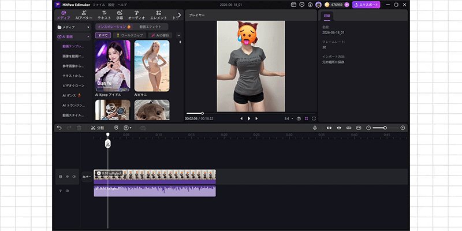Select テキストから... in the sidebar
The width and height of the screenshot is (462, 231).
(73, 76)
